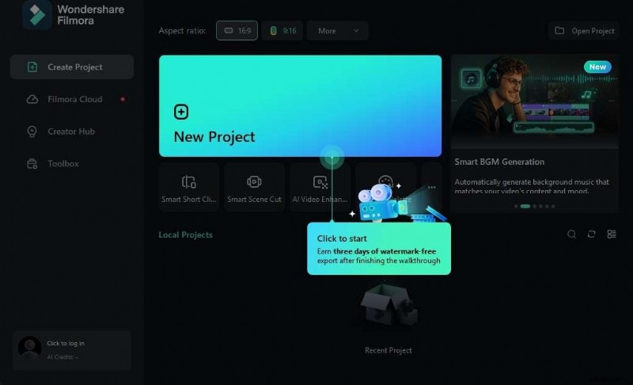Select the active banner carousel indicator
633x385 pixels.
[524, 206]
